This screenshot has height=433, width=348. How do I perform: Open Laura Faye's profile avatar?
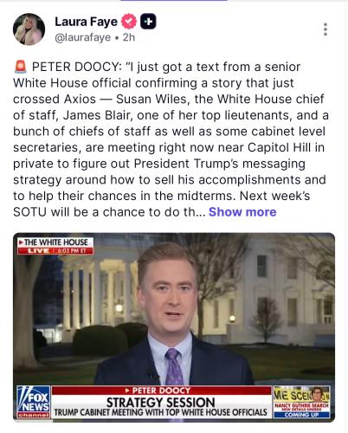[29, 29]
